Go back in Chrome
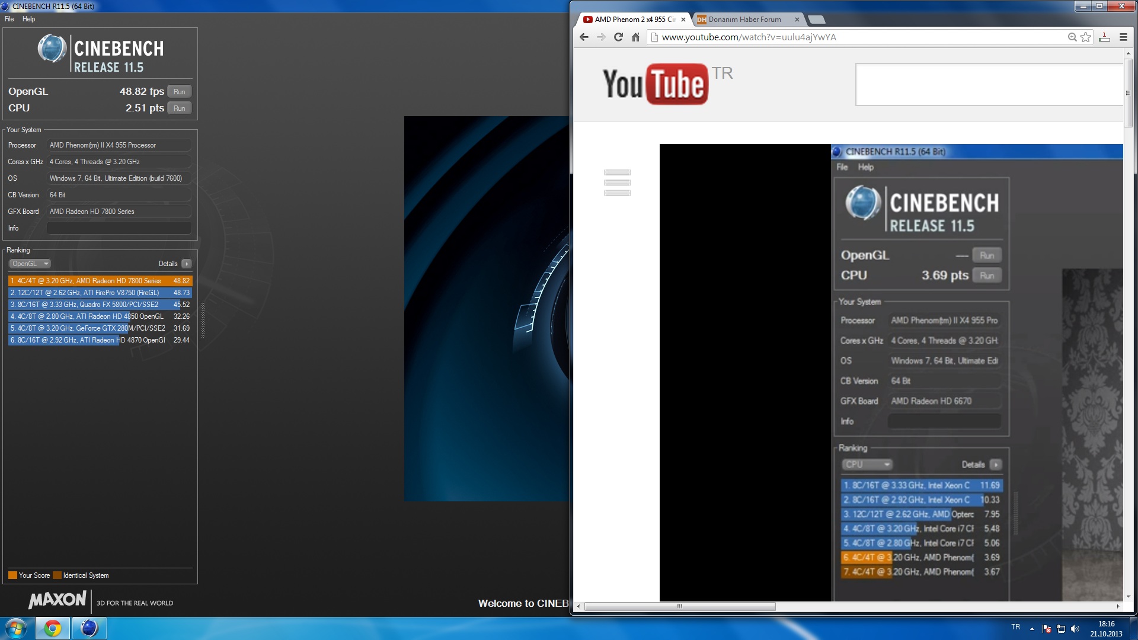 pyautogui.click(x=584, y=37)
